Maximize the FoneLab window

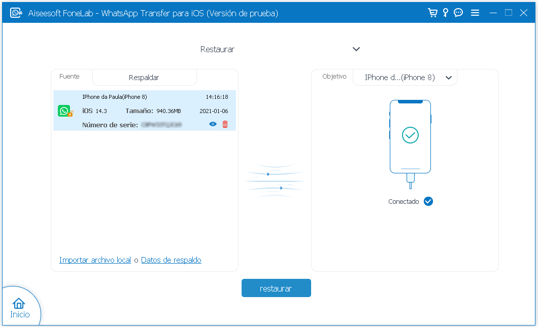[509, 13]
